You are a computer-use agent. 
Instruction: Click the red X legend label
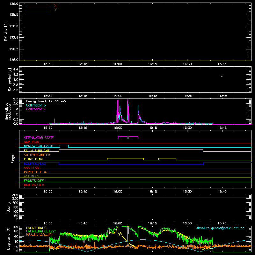tap(55, 6)
